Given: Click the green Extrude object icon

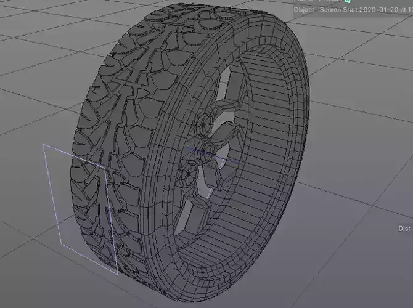Looking at the screenshot, I should click(x=348, y=1).
